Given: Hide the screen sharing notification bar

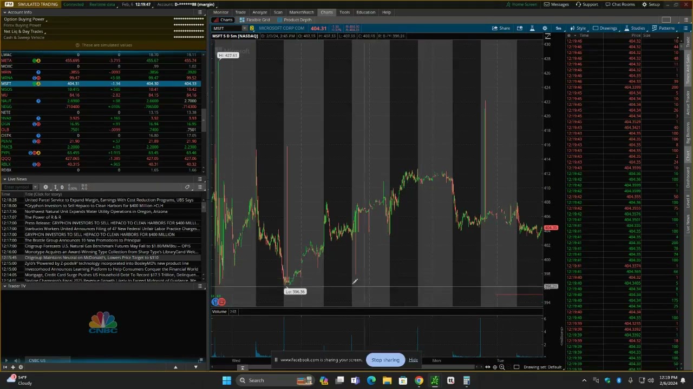Looking at the screenshot, I should pyautogui.click(x=413, y=360).
